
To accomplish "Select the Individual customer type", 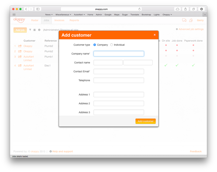I will point(111,45).
